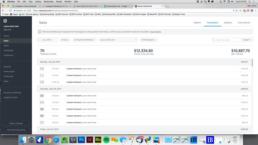Viewport: 258px width, 145px height.
Task: Open Safari from the dock
Action: (x=56, y=140)
